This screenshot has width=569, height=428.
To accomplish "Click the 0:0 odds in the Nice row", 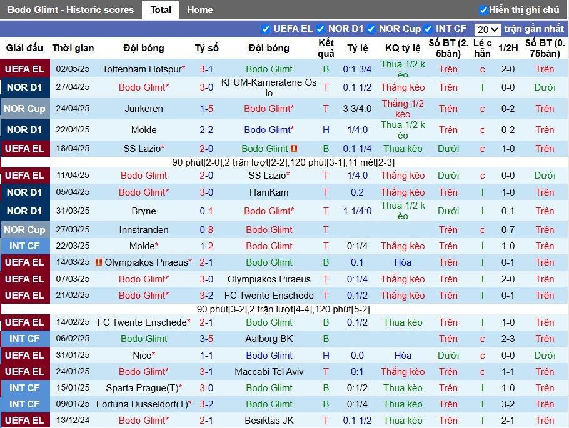I will tap(357, 355).
